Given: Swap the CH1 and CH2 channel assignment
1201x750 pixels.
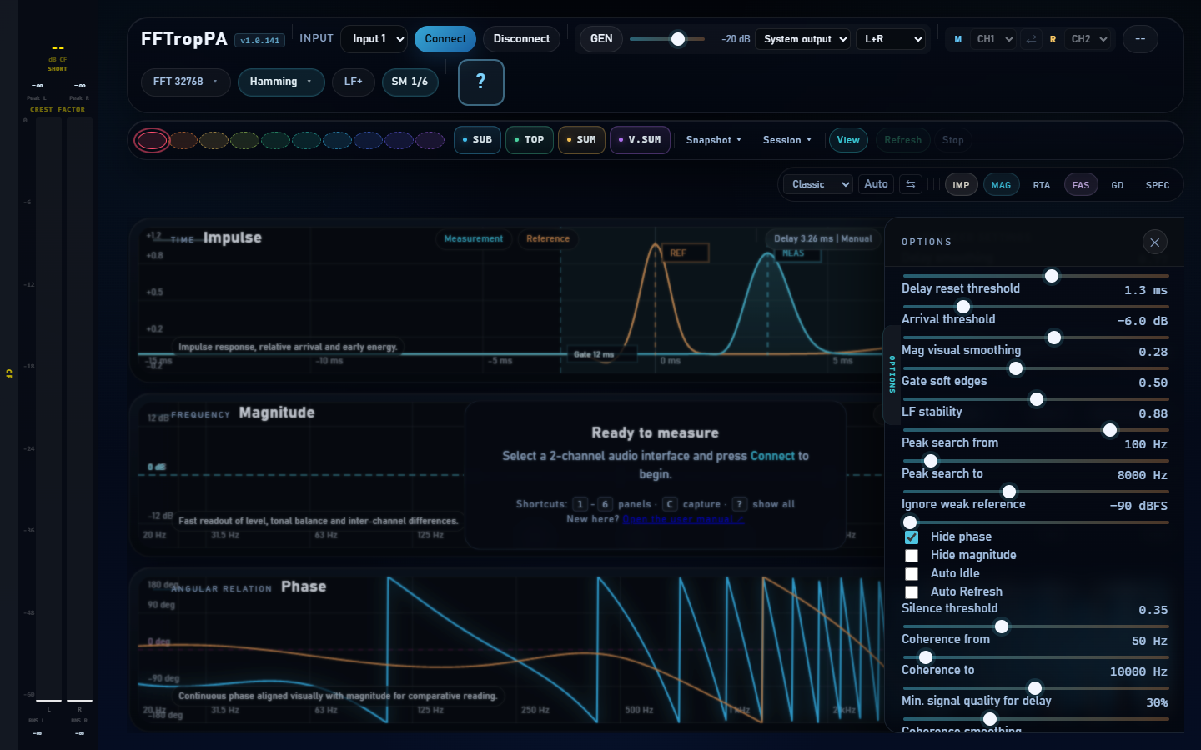Looking at the screenshot, I should (x=1031, y=39).
